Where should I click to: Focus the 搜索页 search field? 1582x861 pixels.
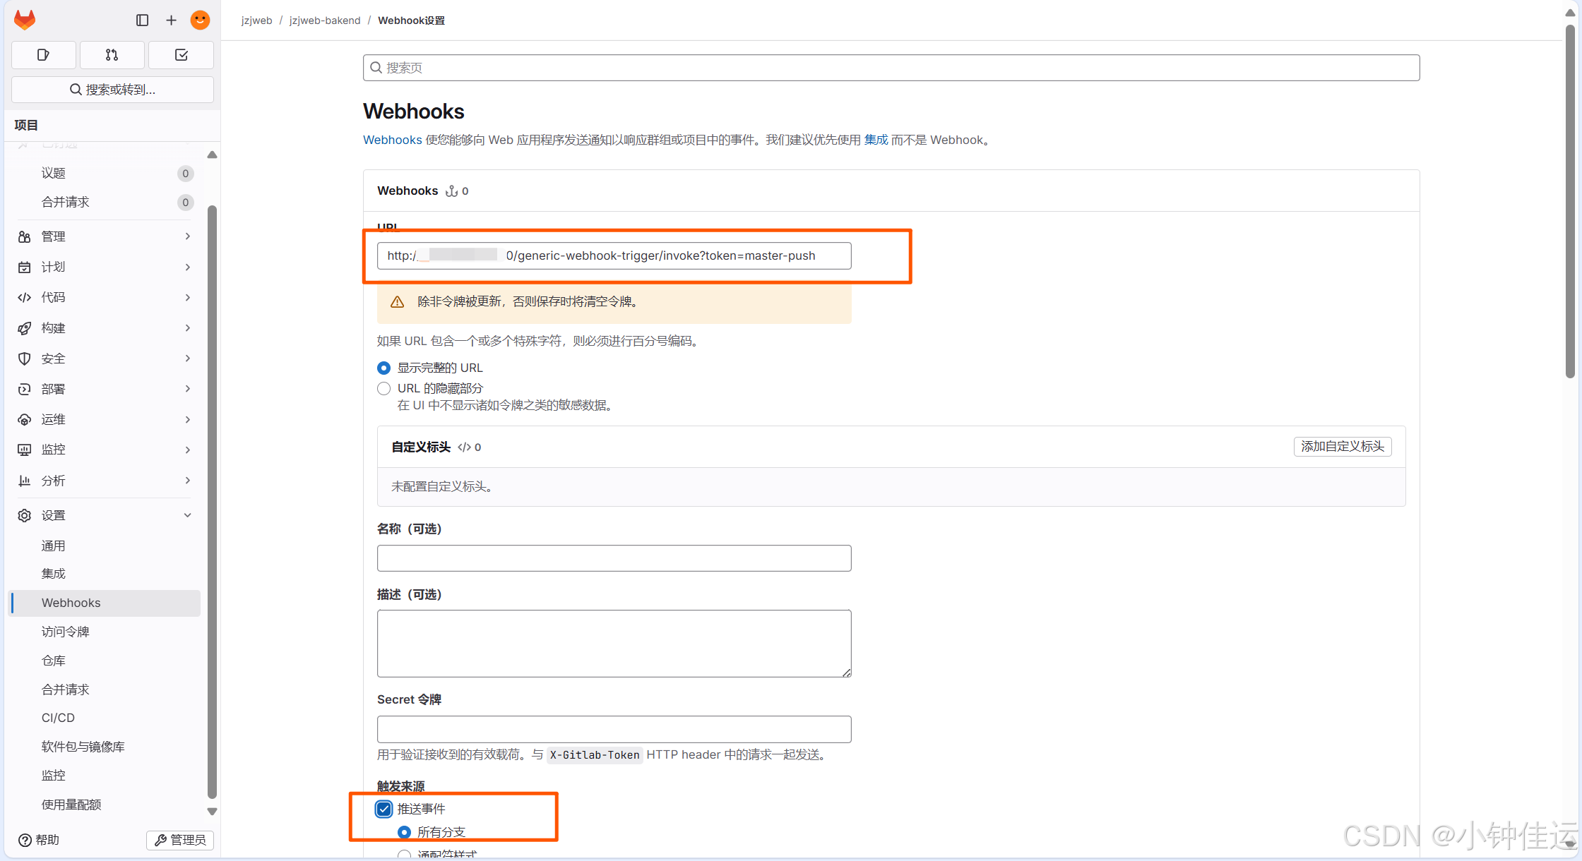coord(891,68)
